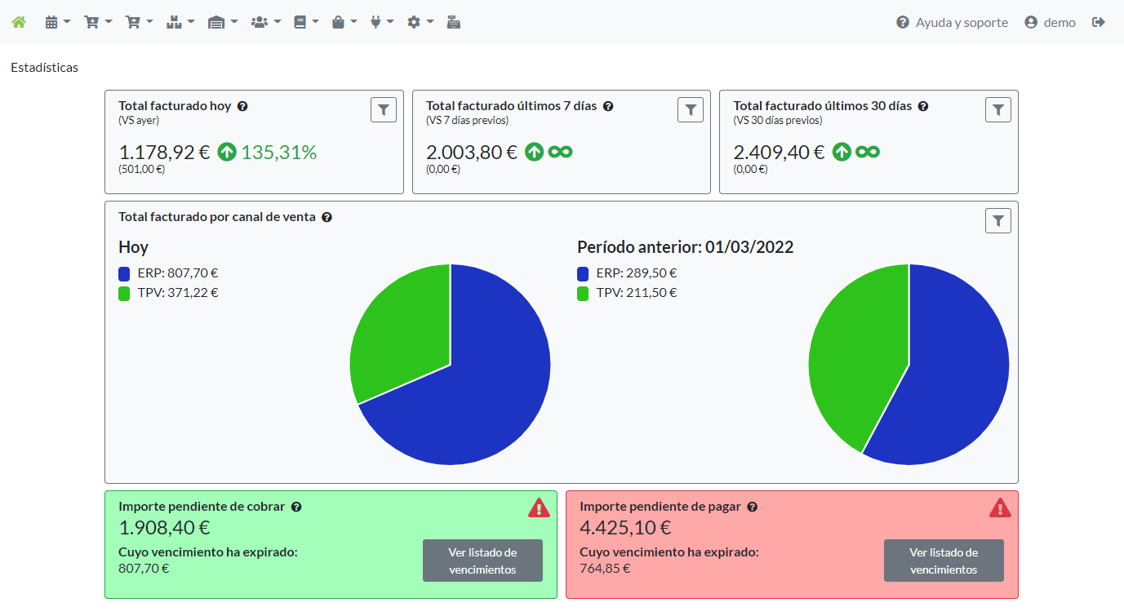The height and width of the screenshot is (616, 1124).
Task: Expand the calendar dropdown menu
Action: click(57, 22)
